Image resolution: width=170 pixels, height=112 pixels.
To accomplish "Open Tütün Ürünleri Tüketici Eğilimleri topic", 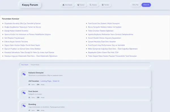I will pos(101,31).
